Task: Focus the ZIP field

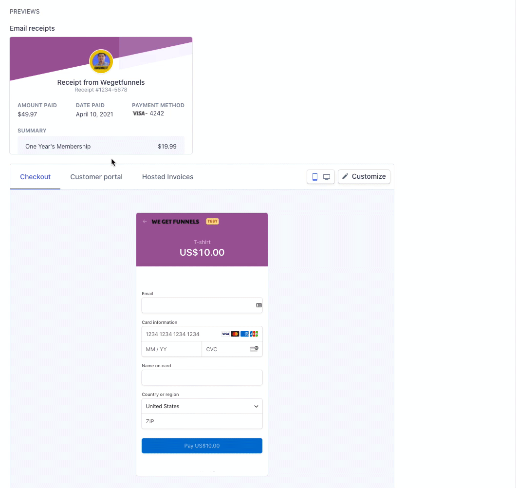Action: tap(202, 421)
